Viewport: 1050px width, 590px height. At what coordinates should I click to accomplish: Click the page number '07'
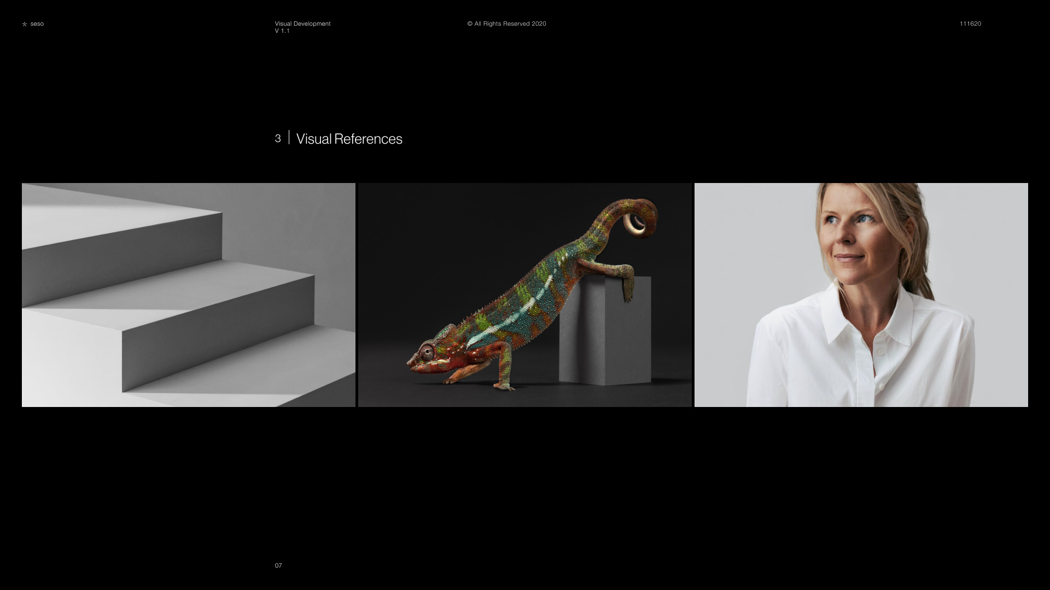tap(278, 565)
